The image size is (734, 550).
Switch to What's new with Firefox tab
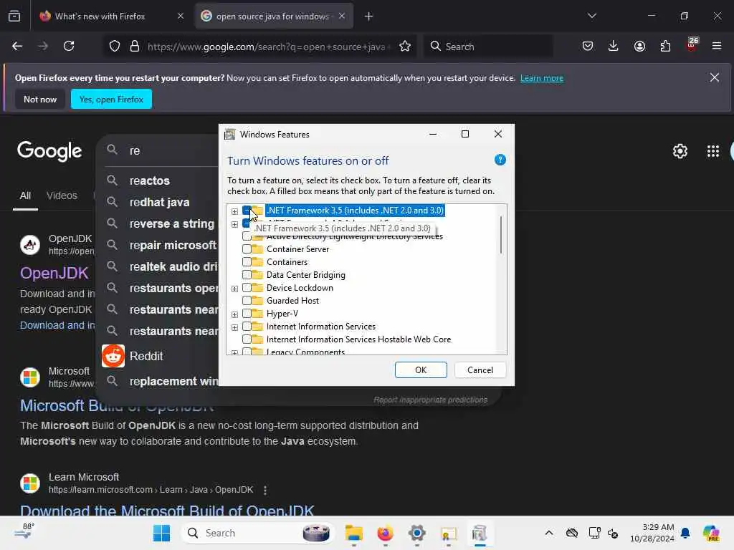(x=100, y=16)
